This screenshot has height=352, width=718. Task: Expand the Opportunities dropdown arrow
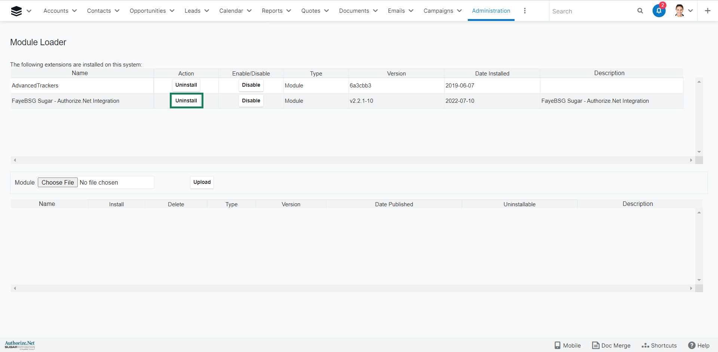(x=172, y=11)
